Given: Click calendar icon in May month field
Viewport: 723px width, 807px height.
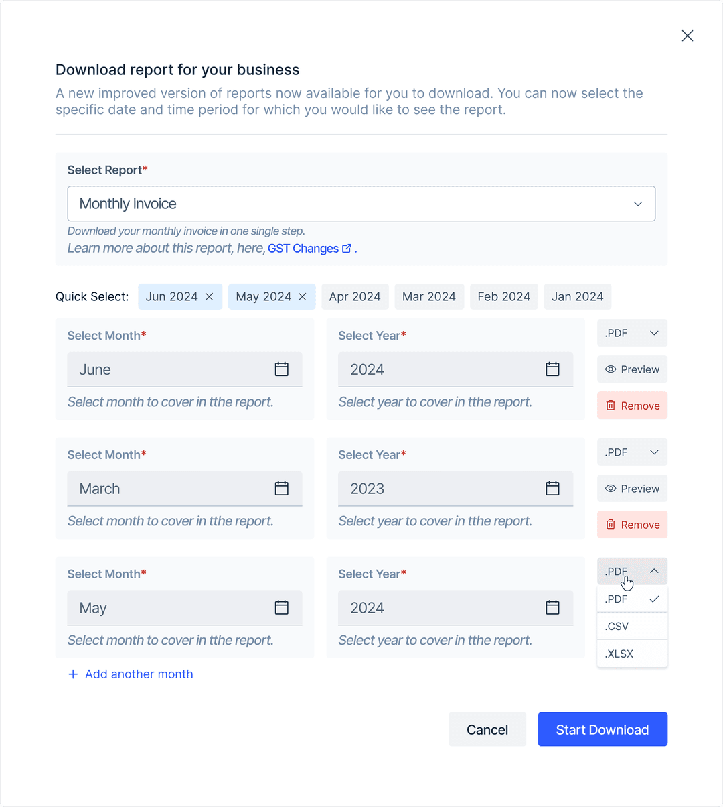Looking at the screenshot, I should tap(282, 608).
